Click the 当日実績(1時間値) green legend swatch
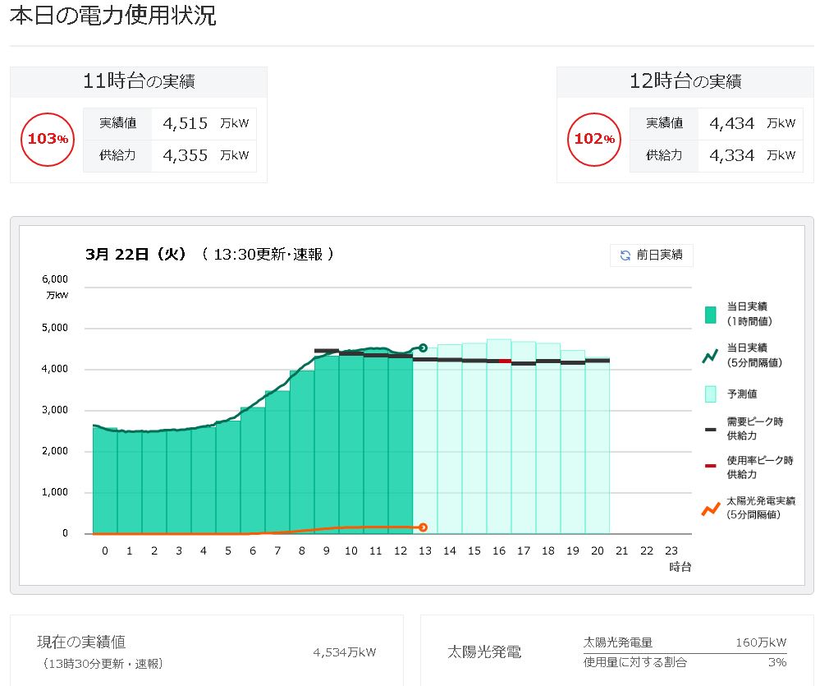Image resolution: width=829 pixels, height=686 pixels. click(x=711, y=315)
